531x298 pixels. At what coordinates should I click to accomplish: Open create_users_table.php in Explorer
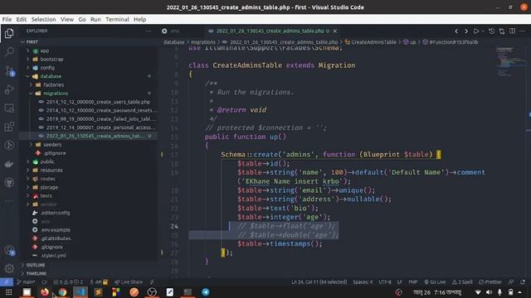point(98,102)
